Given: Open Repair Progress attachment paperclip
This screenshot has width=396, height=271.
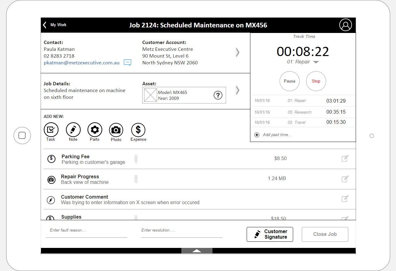Looking at the screenshot, I should coord(136,179).
